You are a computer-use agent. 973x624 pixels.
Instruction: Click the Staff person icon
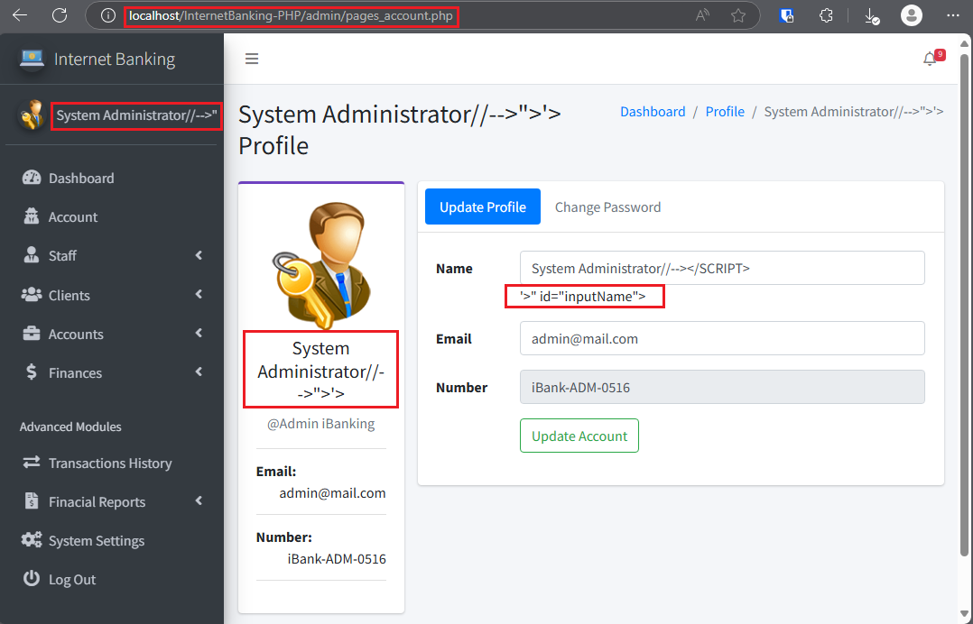coord(31,254)
